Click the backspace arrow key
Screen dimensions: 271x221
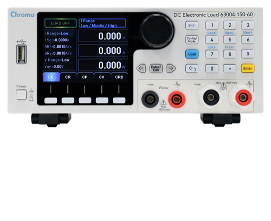(x=192, y=68)
